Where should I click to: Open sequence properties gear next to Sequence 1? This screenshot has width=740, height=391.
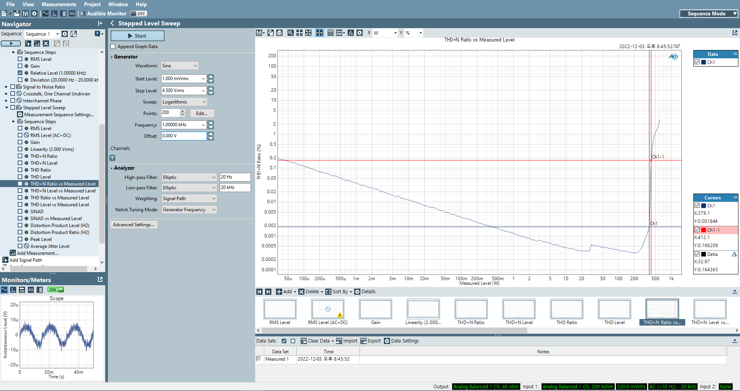coord(65,34)
